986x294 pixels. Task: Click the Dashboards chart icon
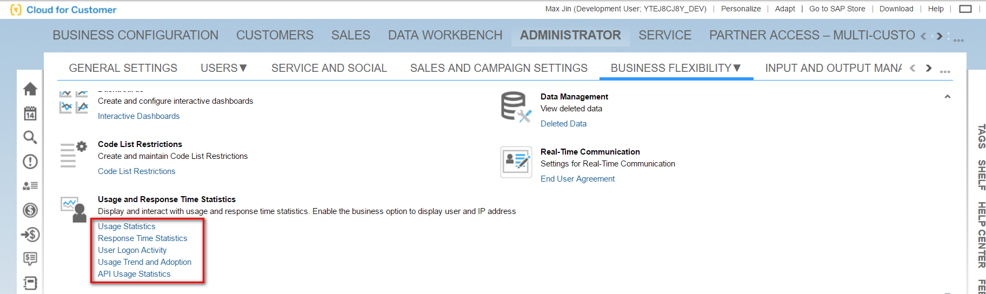click(x=74, y=102)
